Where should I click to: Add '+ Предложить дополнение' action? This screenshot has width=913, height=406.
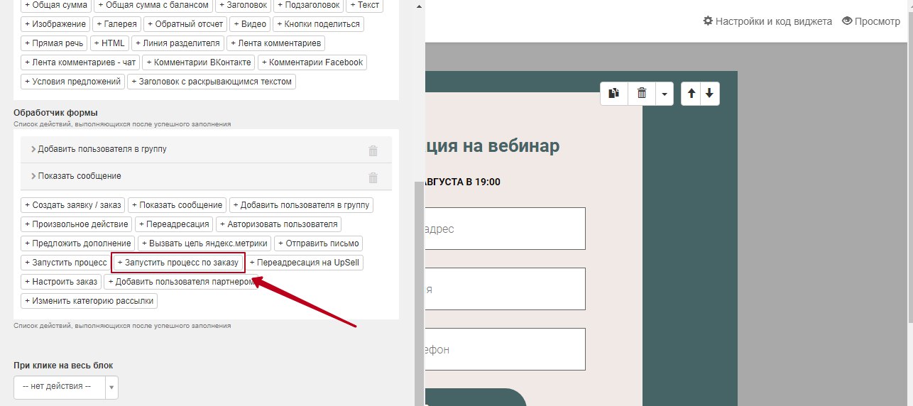pos(77,243)
